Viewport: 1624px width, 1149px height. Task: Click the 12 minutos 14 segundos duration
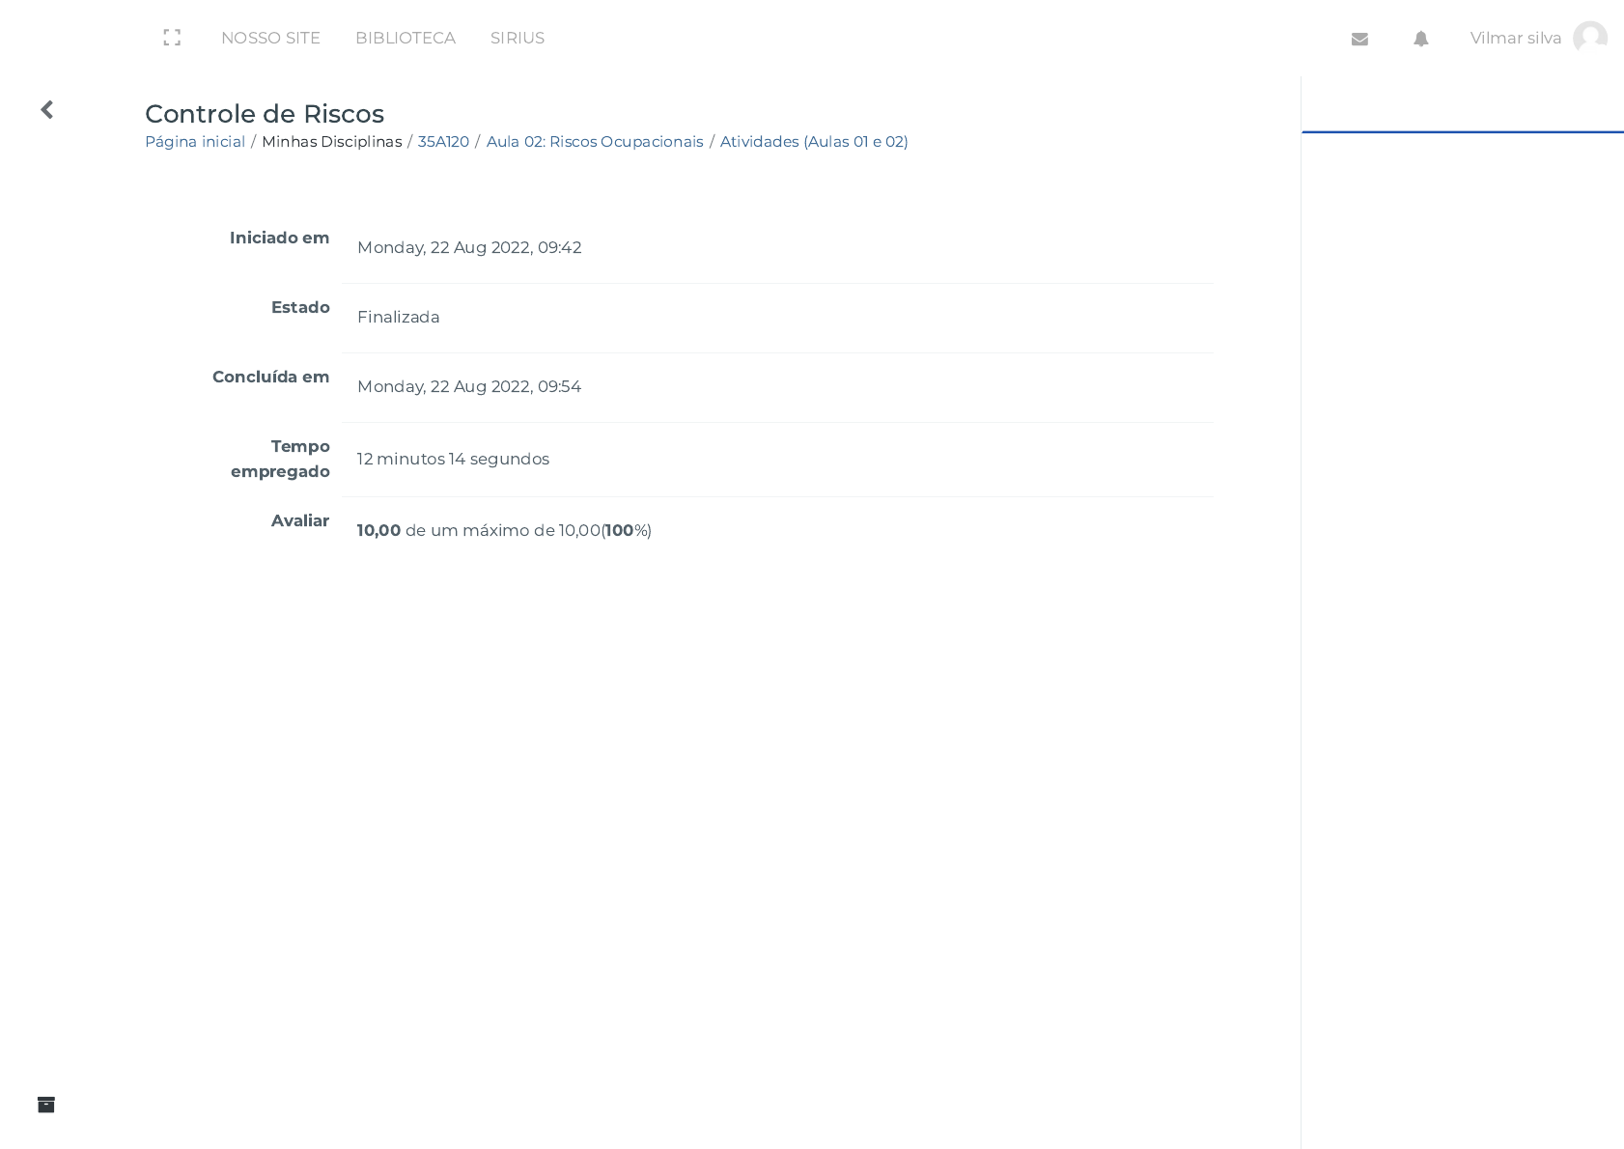[453, 459]
